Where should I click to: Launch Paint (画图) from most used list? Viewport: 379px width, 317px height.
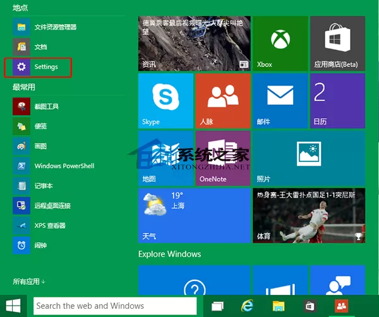(x=30, y=146)
